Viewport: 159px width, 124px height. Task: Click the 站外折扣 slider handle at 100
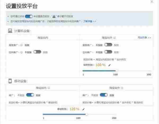click(x=117, y=71)
